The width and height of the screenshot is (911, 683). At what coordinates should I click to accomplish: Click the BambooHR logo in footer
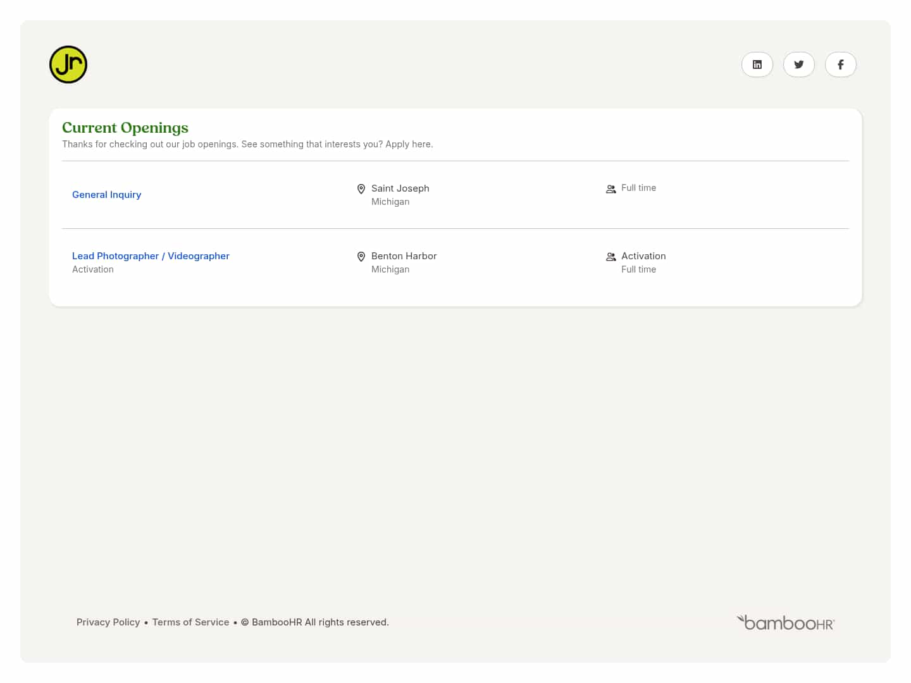pos(786,623)
